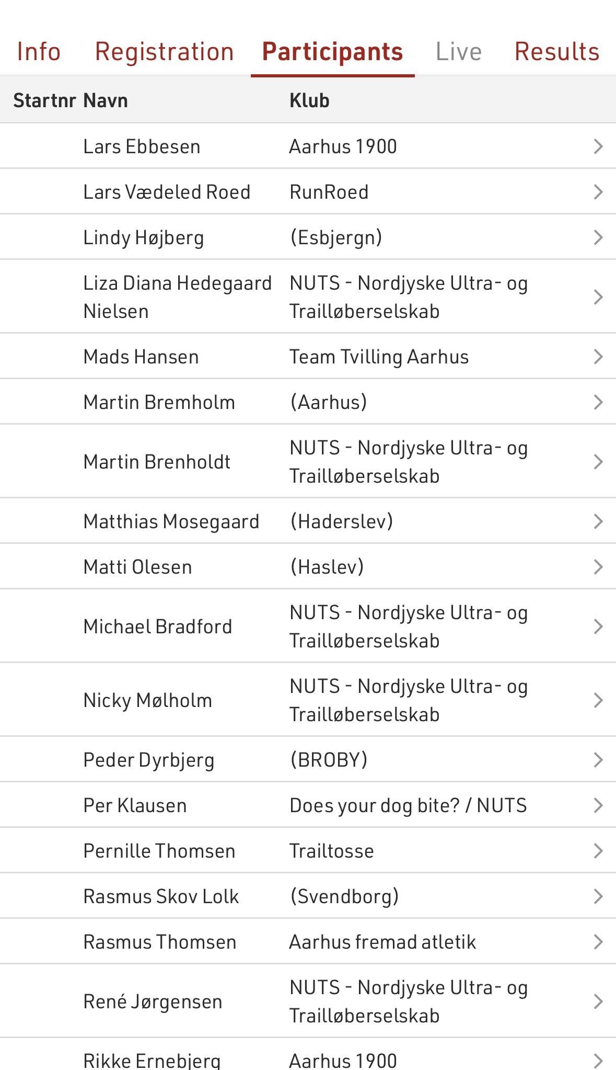
Task: Open the chevron arrow for Lars Ebbesen
Action: [599, 146]
